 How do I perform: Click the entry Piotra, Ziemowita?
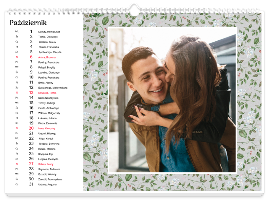pos(48,123)
